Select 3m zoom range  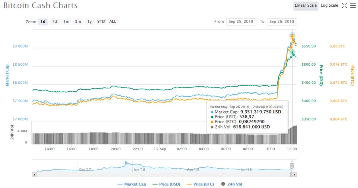78,22
